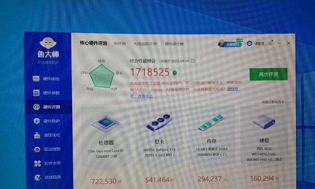315x189 pixels.
Task: Click the green question mark by the score
Action: [175, 73]
